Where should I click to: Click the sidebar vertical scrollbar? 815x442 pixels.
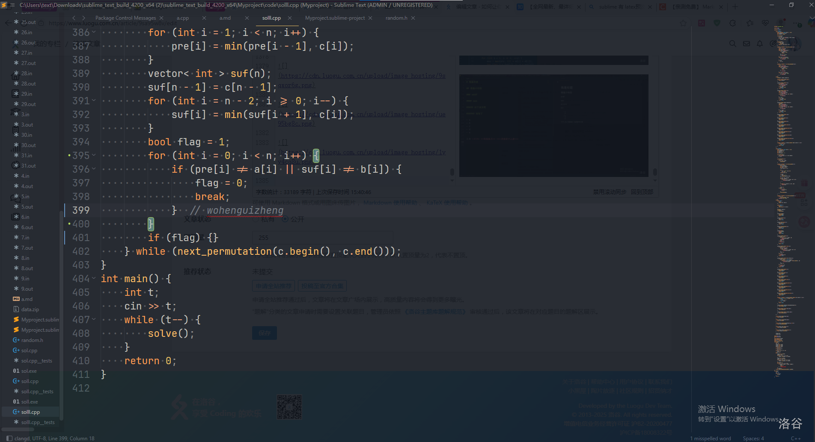coord(62,316)
